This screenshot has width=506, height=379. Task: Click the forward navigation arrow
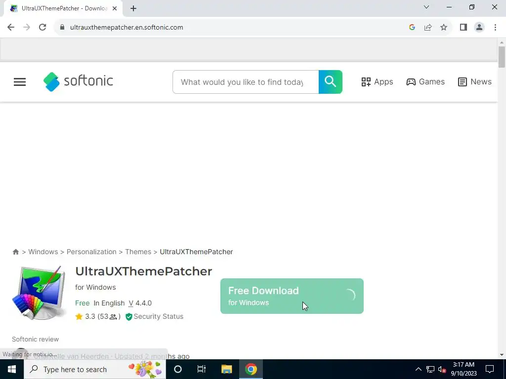27,28
